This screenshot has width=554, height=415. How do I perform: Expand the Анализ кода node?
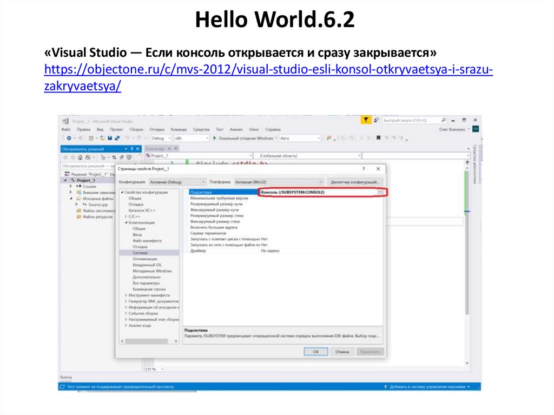point(126,325)
